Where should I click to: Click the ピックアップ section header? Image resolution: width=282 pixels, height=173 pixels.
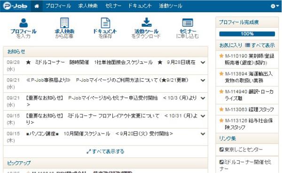105,163
